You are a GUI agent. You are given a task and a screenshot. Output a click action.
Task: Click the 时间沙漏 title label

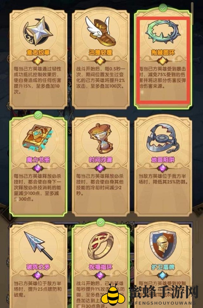pos(100,160)
